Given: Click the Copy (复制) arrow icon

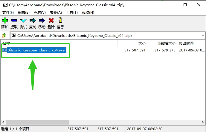Looking at the screenshot, I should (33, 21).
